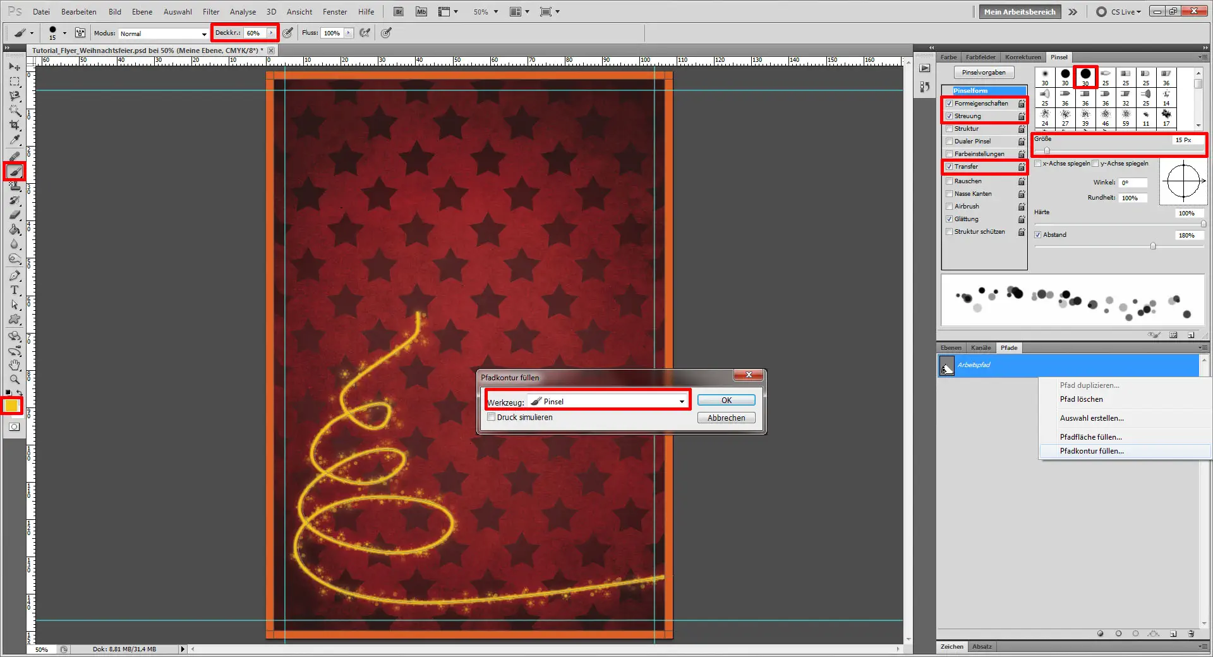Select the Rectangular Marquee tool
1213x657 pixels.
click(15, 81)
